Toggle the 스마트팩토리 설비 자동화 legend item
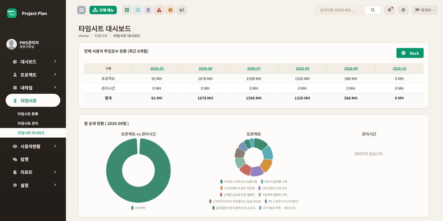443x221 pixels. tap(237, 188)
